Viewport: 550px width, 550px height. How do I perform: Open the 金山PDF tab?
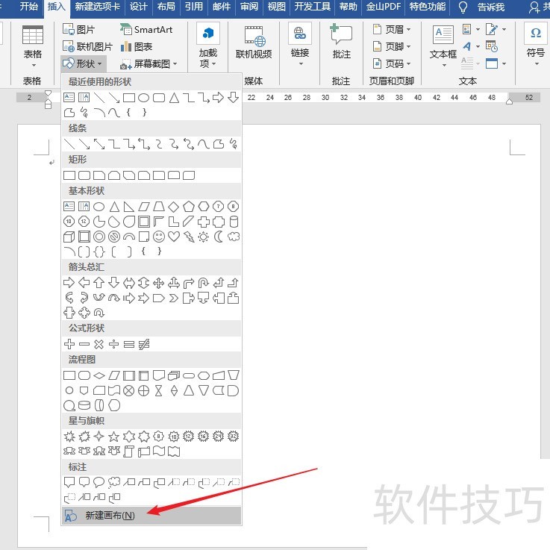pyautogui.click(x=384, y=7)
